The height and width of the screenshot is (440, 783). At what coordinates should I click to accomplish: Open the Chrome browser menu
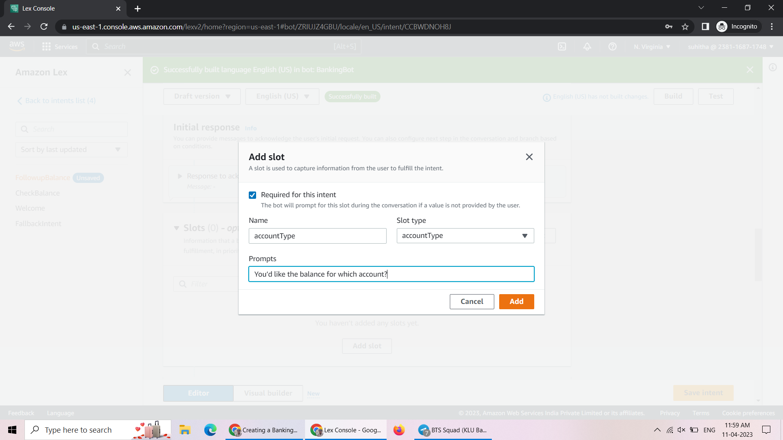(x=772, y=26)
